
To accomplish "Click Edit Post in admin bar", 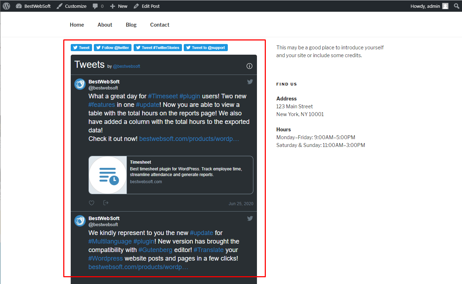I will pos(146,6).
